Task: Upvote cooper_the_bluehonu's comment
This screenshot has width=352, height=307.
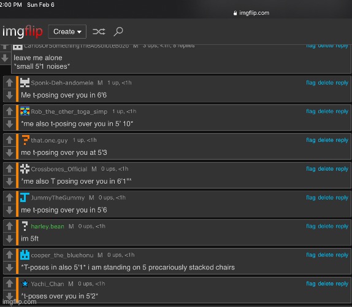Action: [9, 255]
